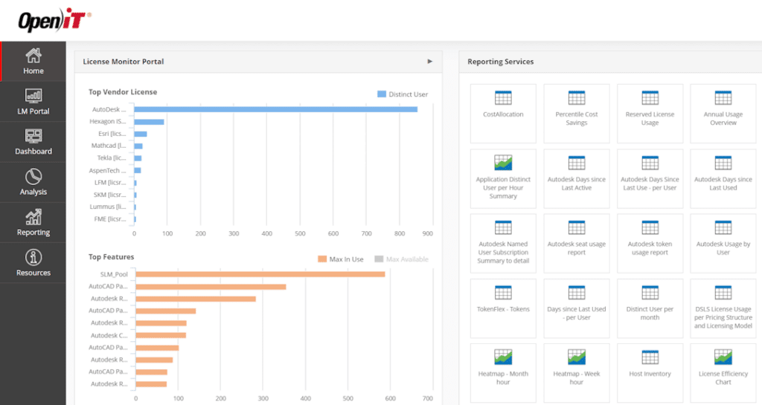Screen dimensions: 762x405
Task: Open the Reporting sidebar item
Action: point(33,223)
